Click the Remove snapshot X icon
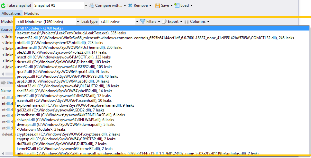Screen dimensions: 311x158 [130, 5]
